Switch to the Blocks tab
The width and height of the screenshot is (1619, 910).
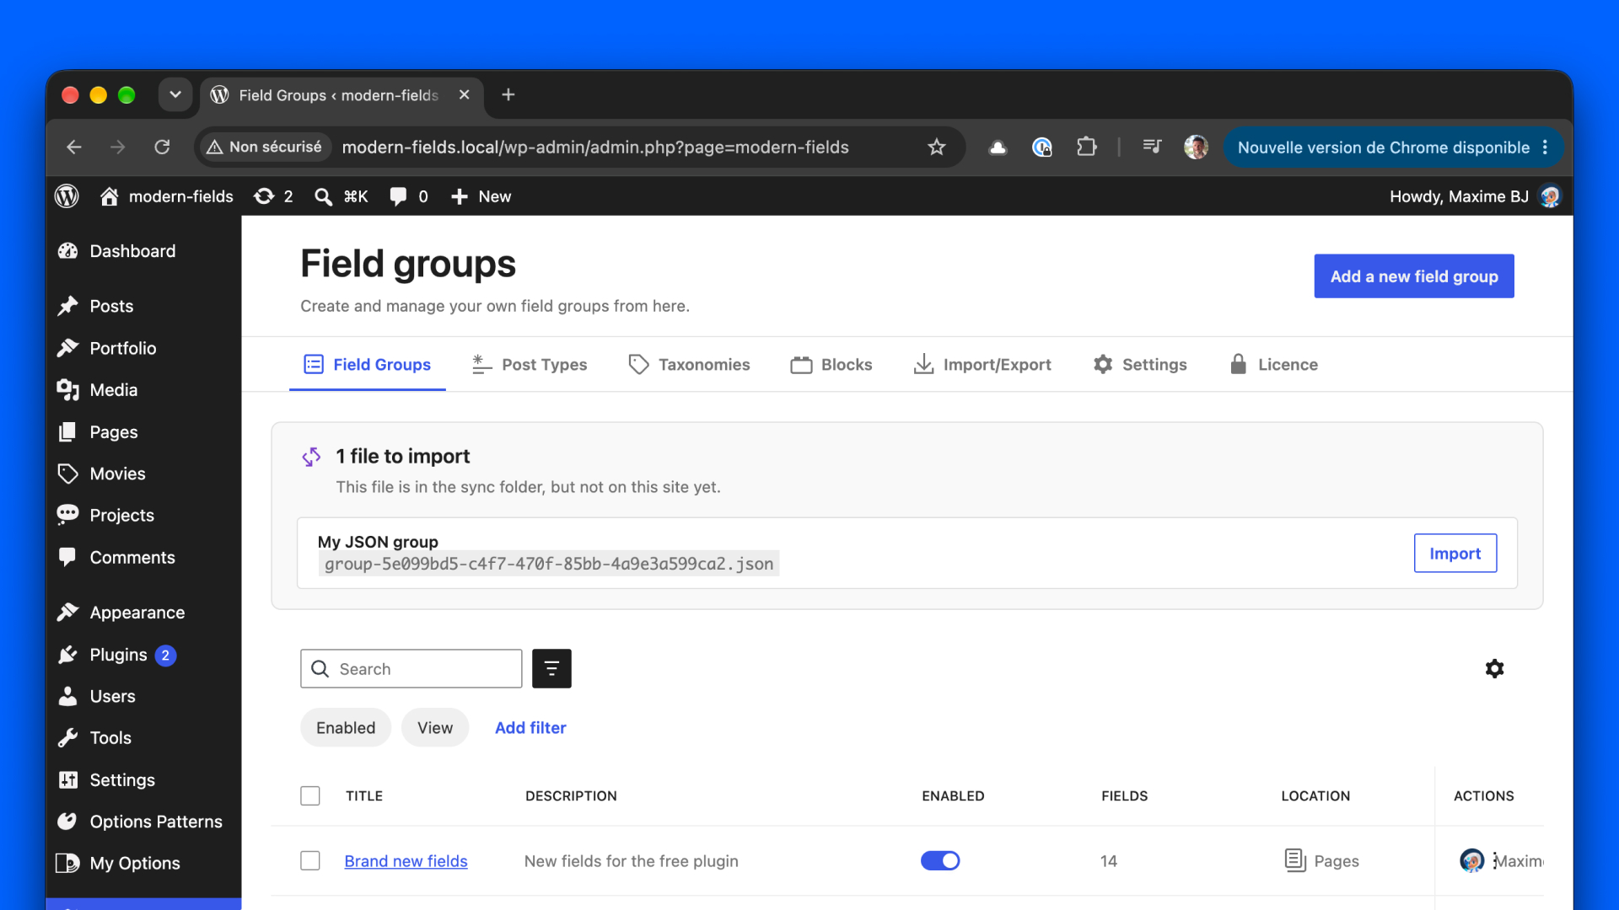coord(831,365)
